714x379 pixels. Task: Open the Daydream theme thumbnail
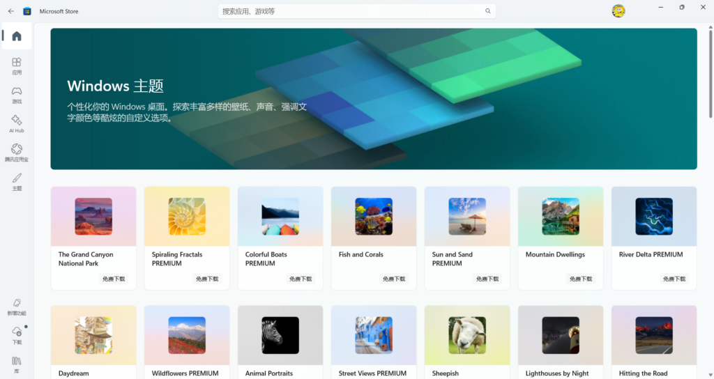[x=93, y=335]
